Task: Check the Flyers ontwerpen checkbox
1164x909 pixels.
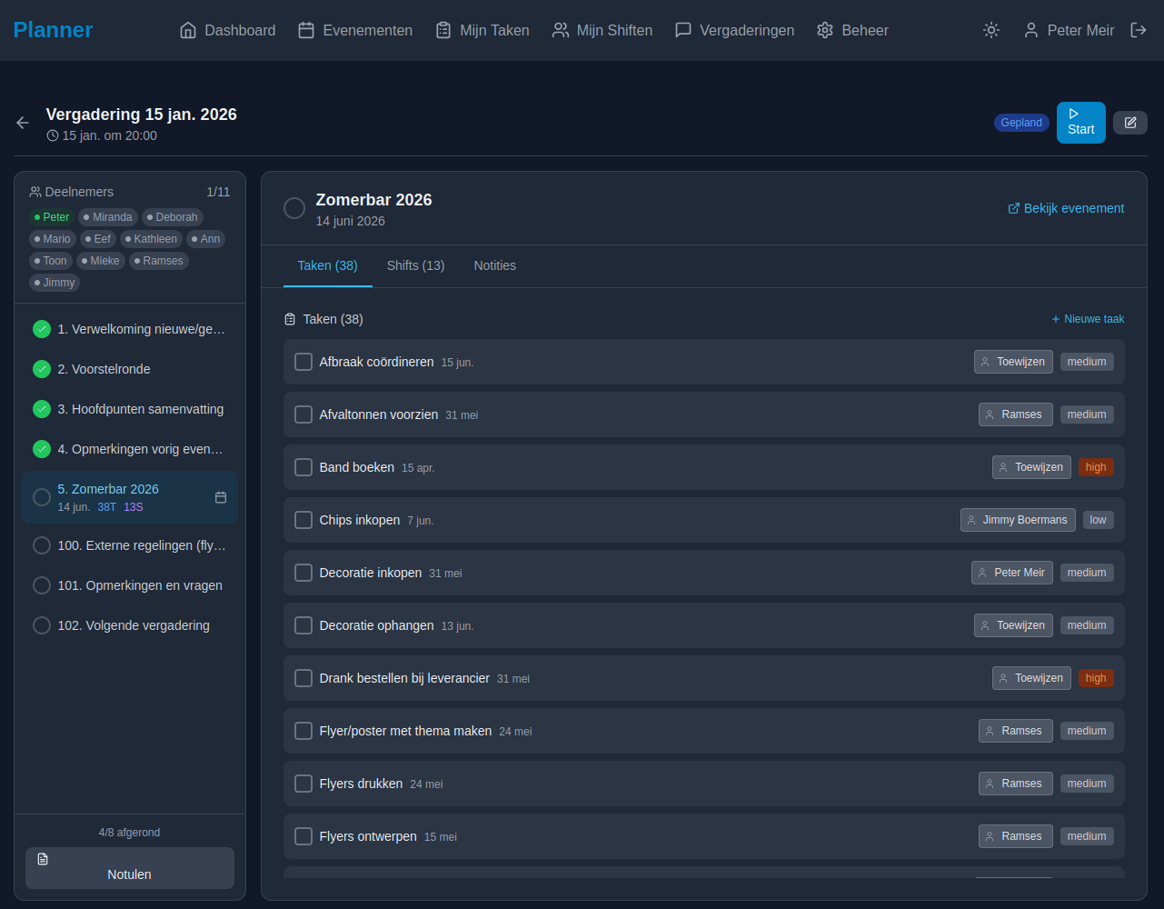Action: [303, 836]
